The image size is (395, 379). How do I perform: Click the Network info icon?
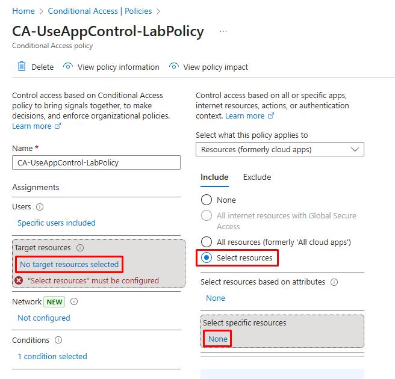(74, 302)
